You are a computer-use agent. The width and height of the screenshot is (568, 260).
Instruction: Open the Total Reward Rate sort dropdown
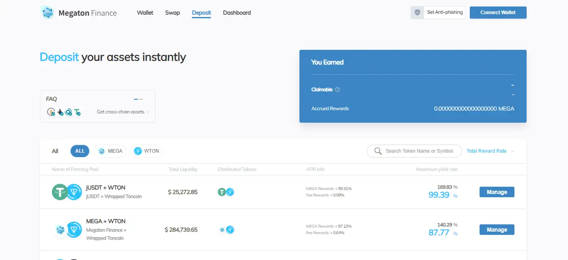(x=490, y=151)
